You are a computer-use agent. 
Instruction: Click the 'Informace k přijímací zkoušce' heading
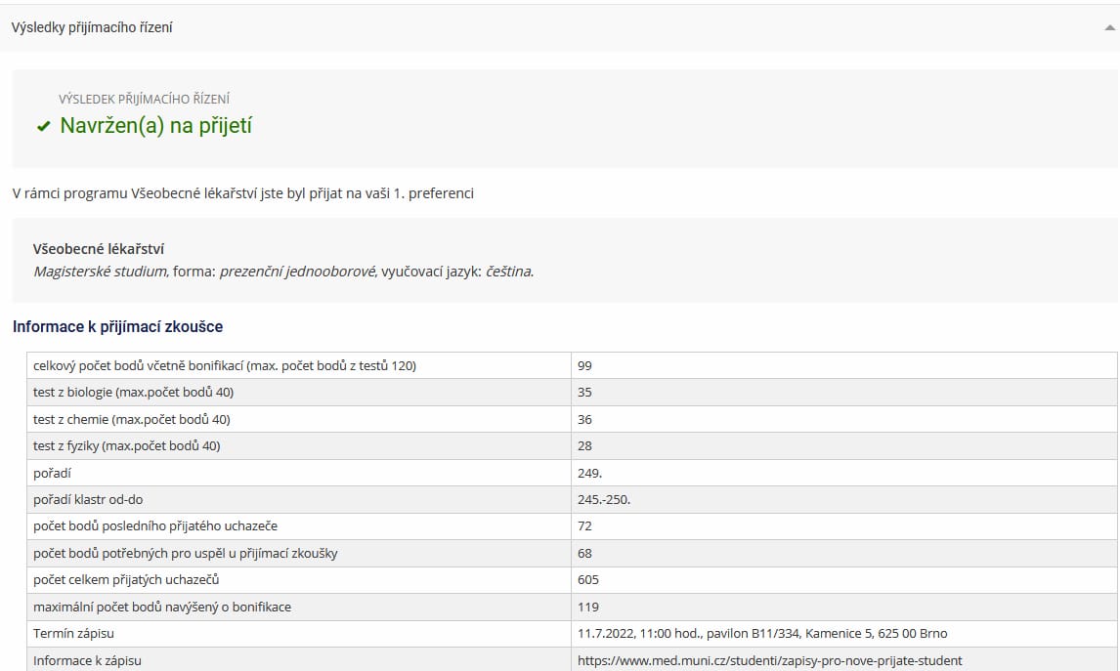[x=117, y=326]
